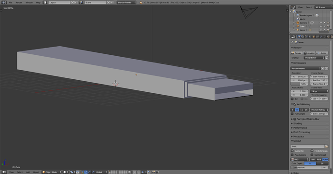The image size is (333, 174).
Task: Enable the Placeholders checkbox
Action: pos(292,155)
